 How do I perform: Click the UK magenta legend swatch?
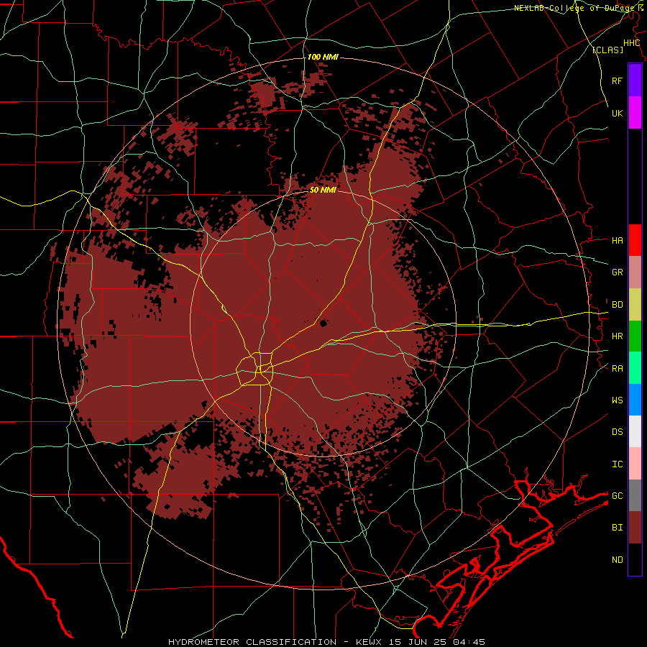(635, 113)
